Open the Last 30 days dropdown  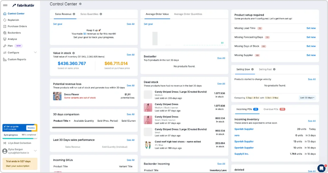click(x=307, y=98)
